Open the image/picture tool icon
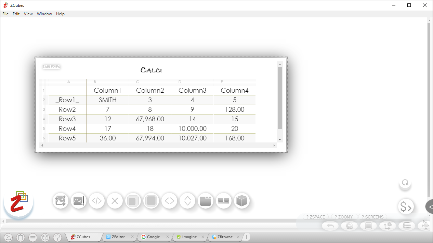This screenshot has height=243, width=433. (61, 201)
